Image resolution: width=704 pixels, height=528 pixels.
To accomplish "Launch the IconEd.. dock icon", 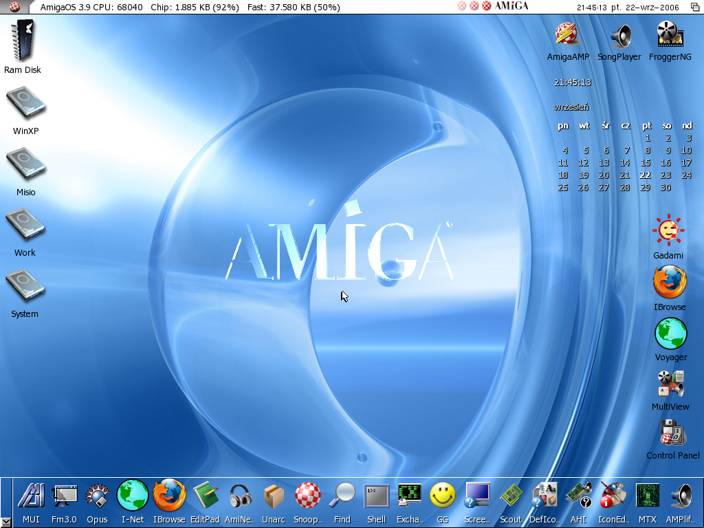I will click(x=613, y=496).
